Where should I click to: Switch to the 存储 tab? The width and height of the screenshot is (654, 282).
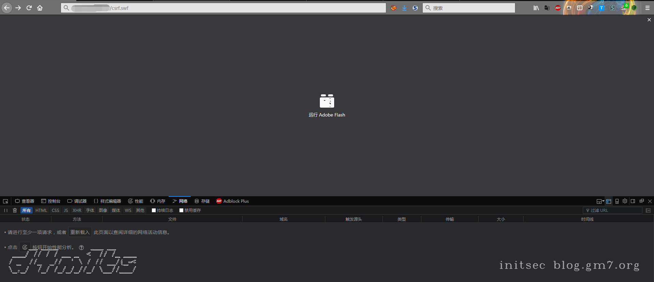click(202, 201)
